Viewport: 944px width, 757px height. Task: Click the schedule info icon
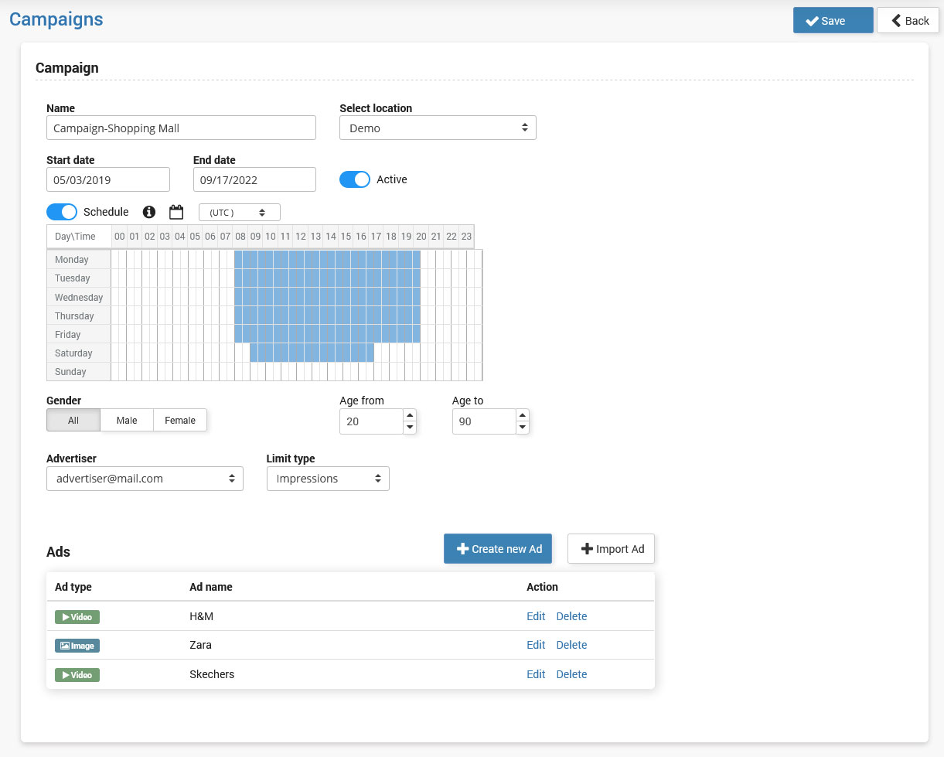point(149,212)
